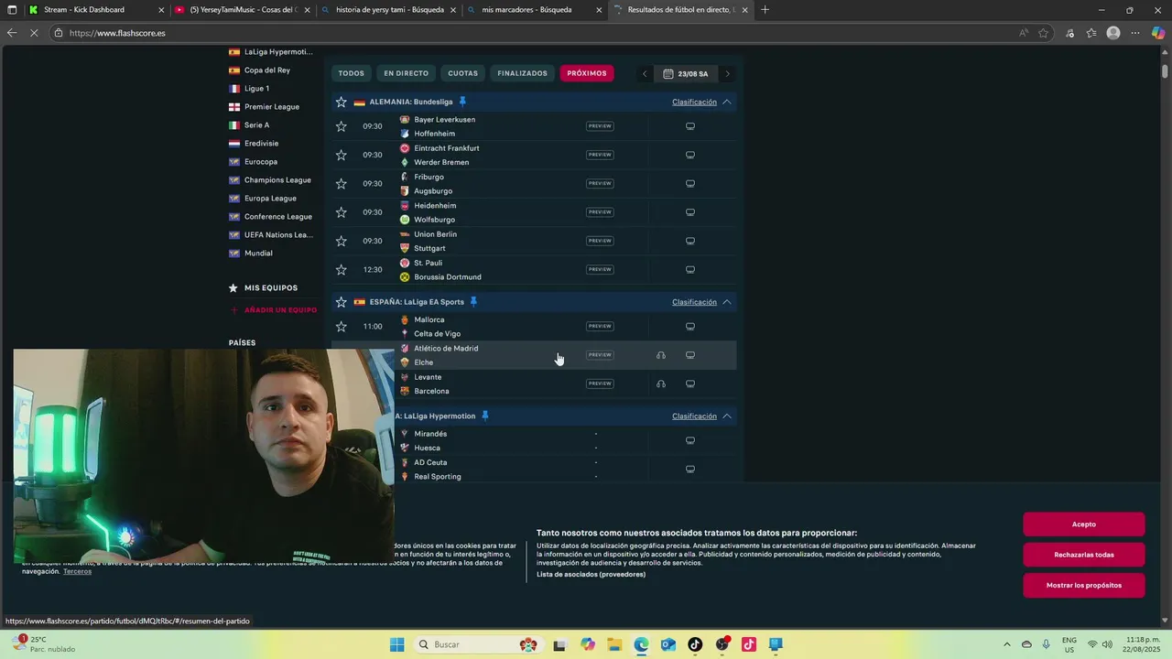
Task: Select the TODOS tab
Action: tap(351, 73)
